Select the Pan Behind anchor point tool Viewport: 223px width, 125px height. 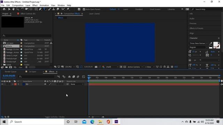coord(31,9)
